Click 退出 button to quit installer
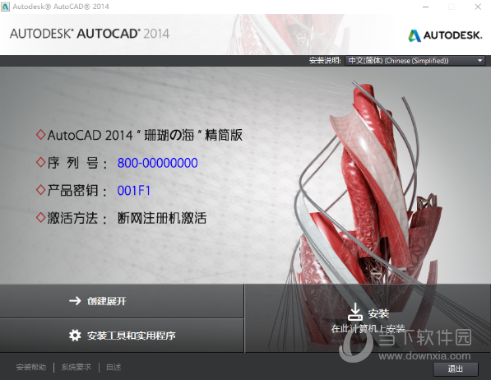The width and height of the screenshot is (491, 380). click(456, 368)
